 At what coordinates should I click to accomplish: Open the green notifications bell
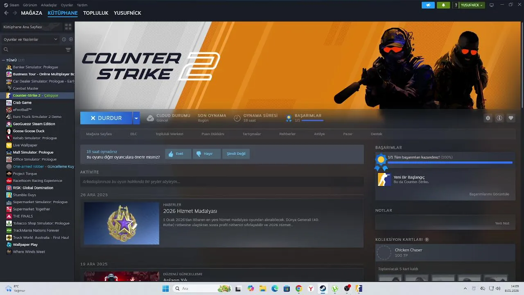[443, 5]
